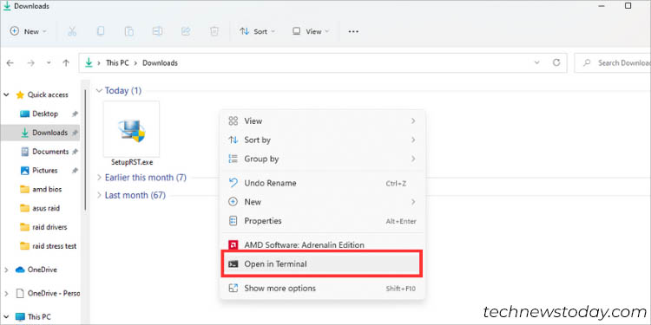651x325 pixels.
Task: Click the New button in toolbar
Action: [29, 31]
